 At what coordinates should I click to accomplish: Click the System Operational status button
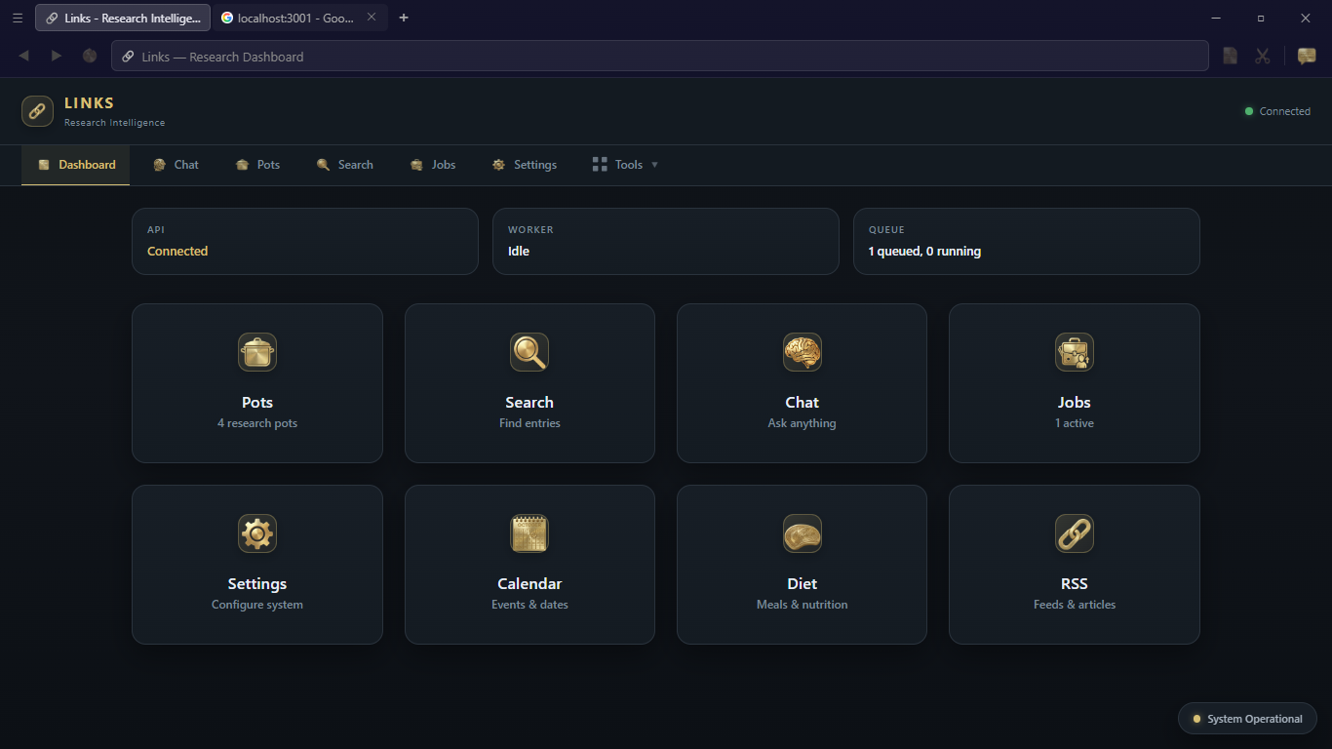pos(1247,718)
